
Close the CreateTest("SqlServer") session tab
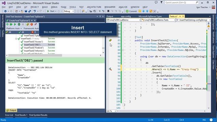click(x=35, y=21)
